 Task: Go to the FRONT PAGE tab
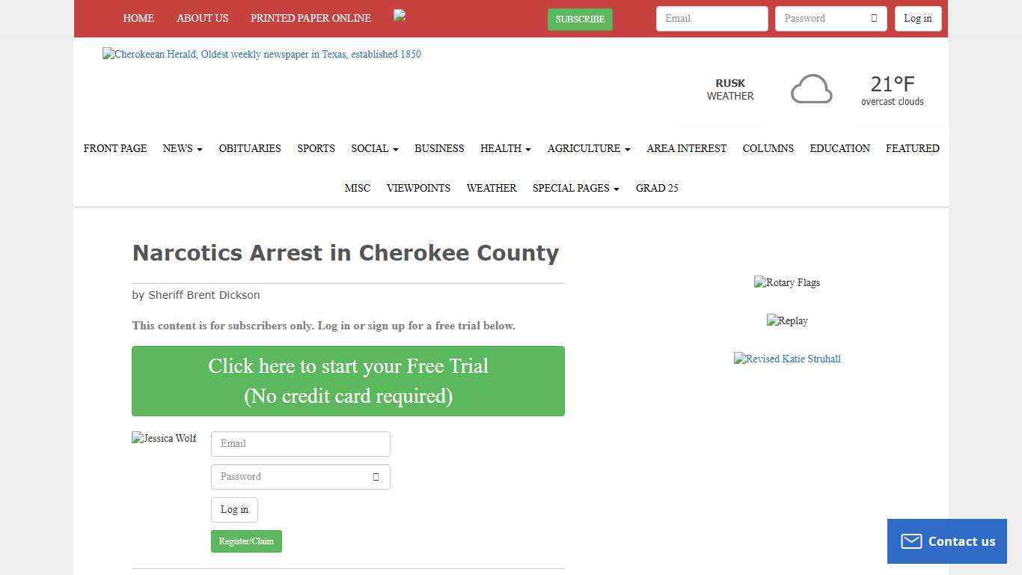tap(114, 148)
